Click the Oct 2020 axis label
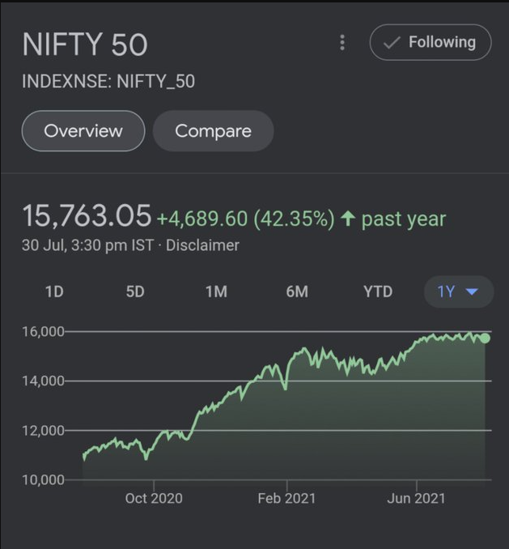The image size is (509, 549). click(154, 498)
